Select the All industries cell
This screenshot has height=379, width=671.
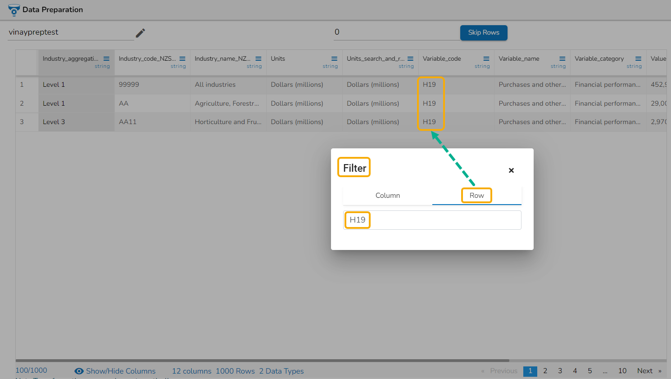point(228,85)
